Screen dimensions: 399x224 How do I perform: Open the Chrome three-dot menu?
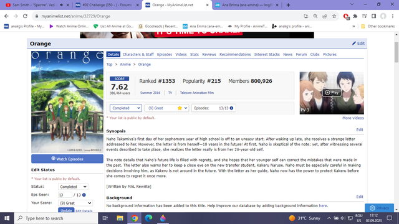coord(393,16)
